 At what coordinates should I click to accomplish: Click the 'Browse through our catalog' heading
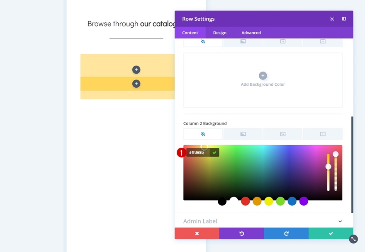point(131,24)
